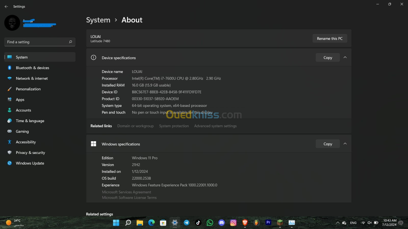The image size is (408, 229).
Task: Open Microsoft Store from the taskbar
Action: (x=163, y=223)
